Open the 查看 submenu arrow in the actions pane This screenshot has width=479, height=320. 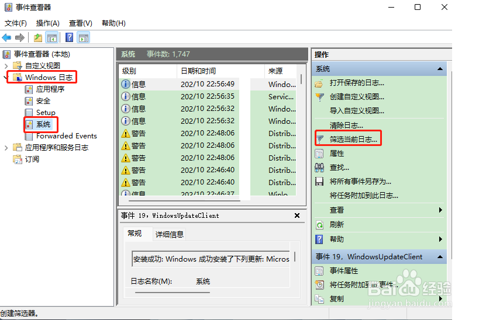[440, 210]
